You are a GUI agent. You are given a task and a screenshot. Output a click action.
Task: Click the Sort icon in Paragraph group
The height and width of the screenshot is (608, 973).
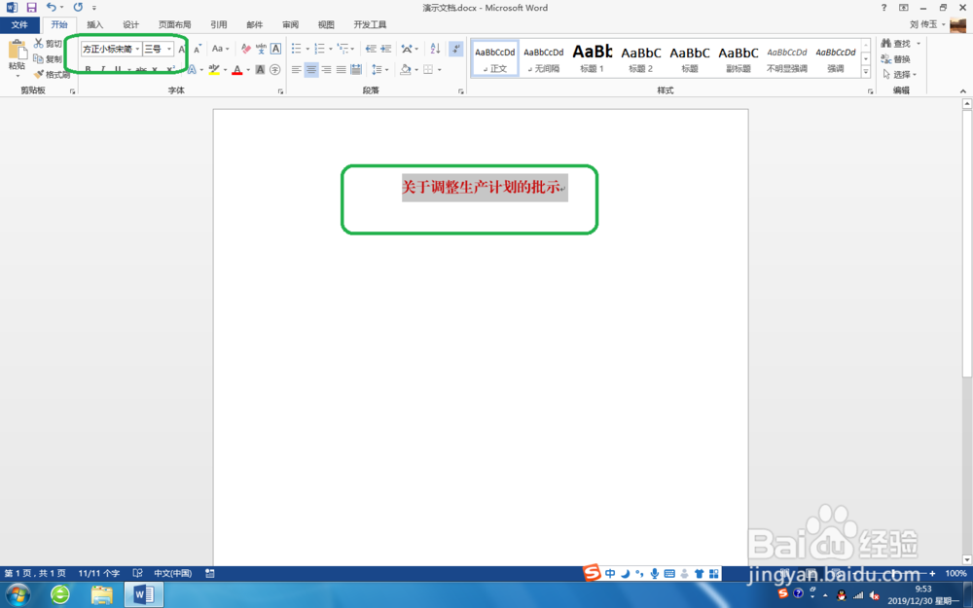[433, 49]
